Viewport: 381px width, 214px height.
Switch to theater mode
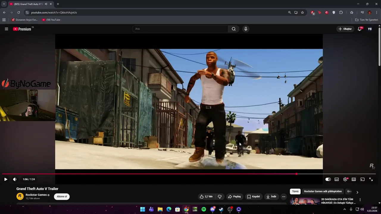354,179
